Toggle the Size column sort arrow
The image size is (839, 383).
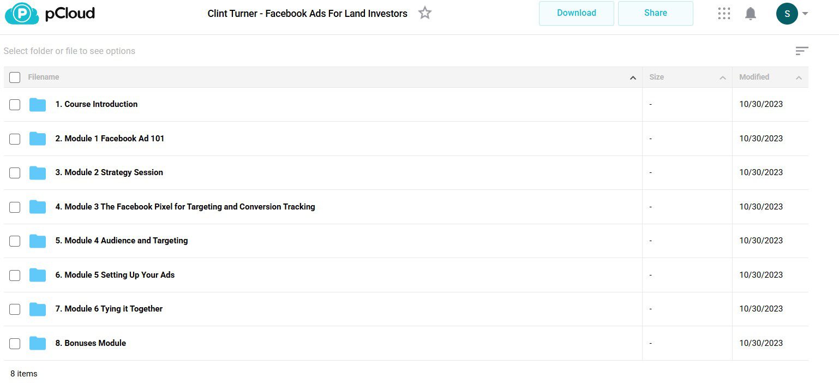pos(723,78)
